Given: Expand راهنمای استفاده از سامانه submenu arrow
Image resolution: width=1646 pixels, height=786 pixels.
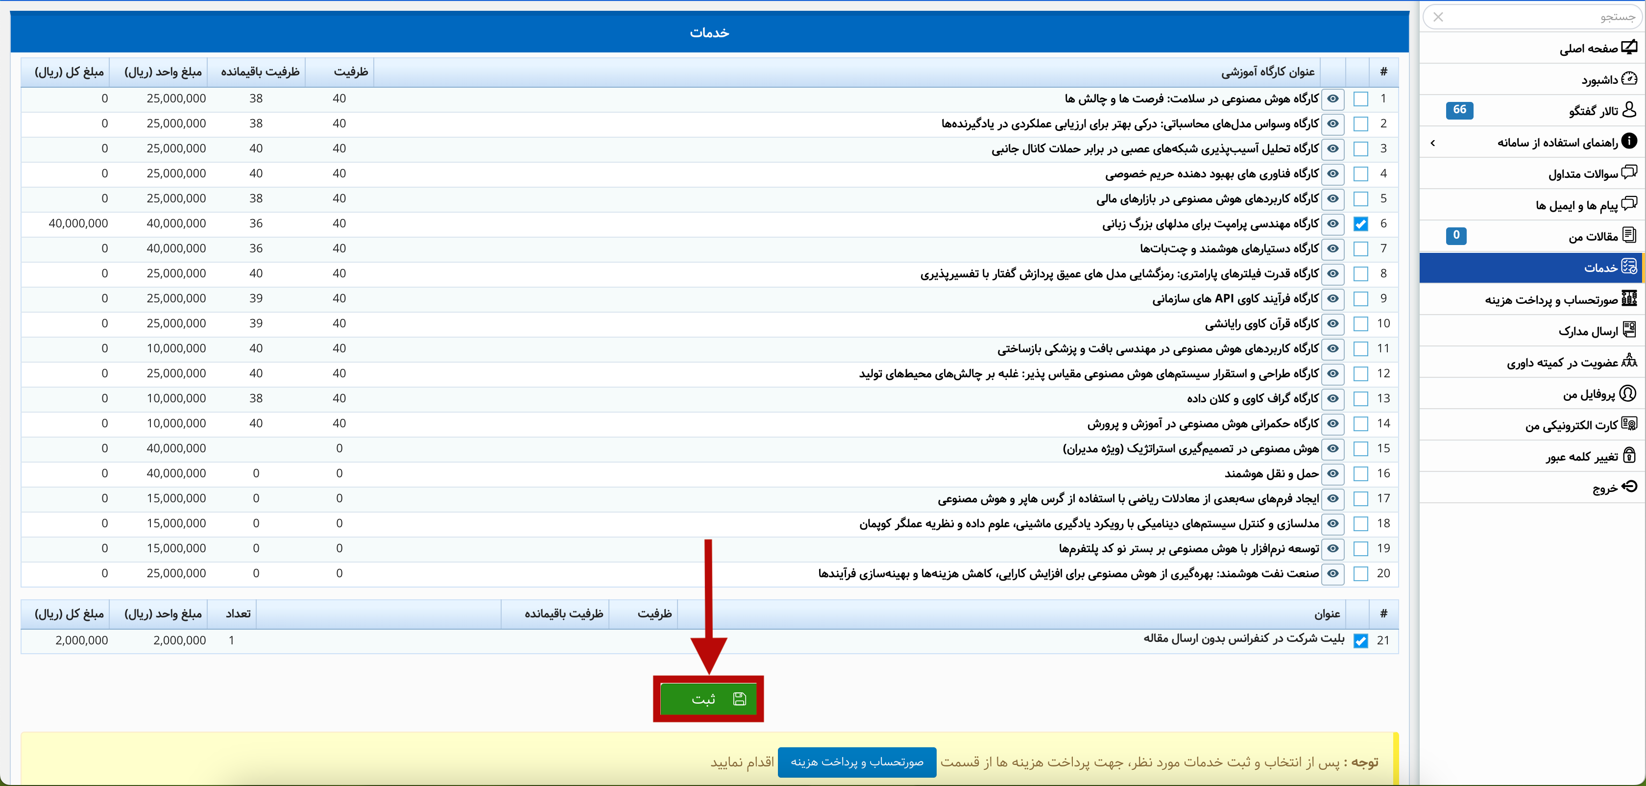Looking at the screenshot, I should [x=1432, y=143].
